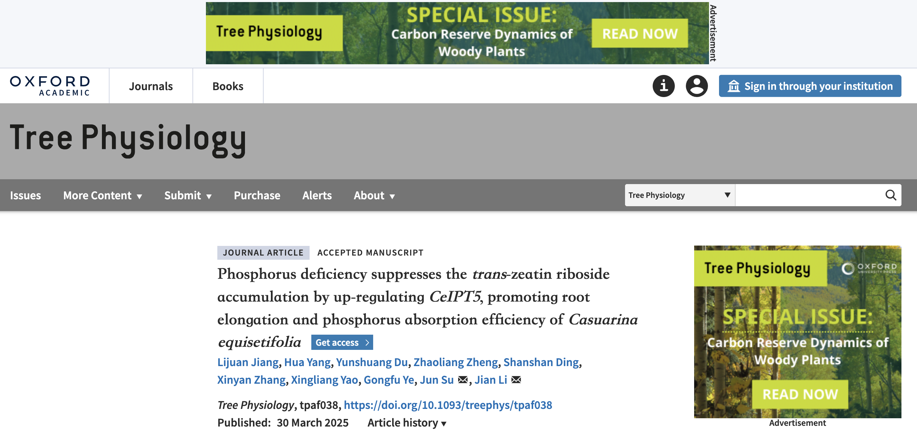This screenshot has width=917, height=440.
Task: Click READ NOW on the top banner ad
Action: [x=639, y=34]
